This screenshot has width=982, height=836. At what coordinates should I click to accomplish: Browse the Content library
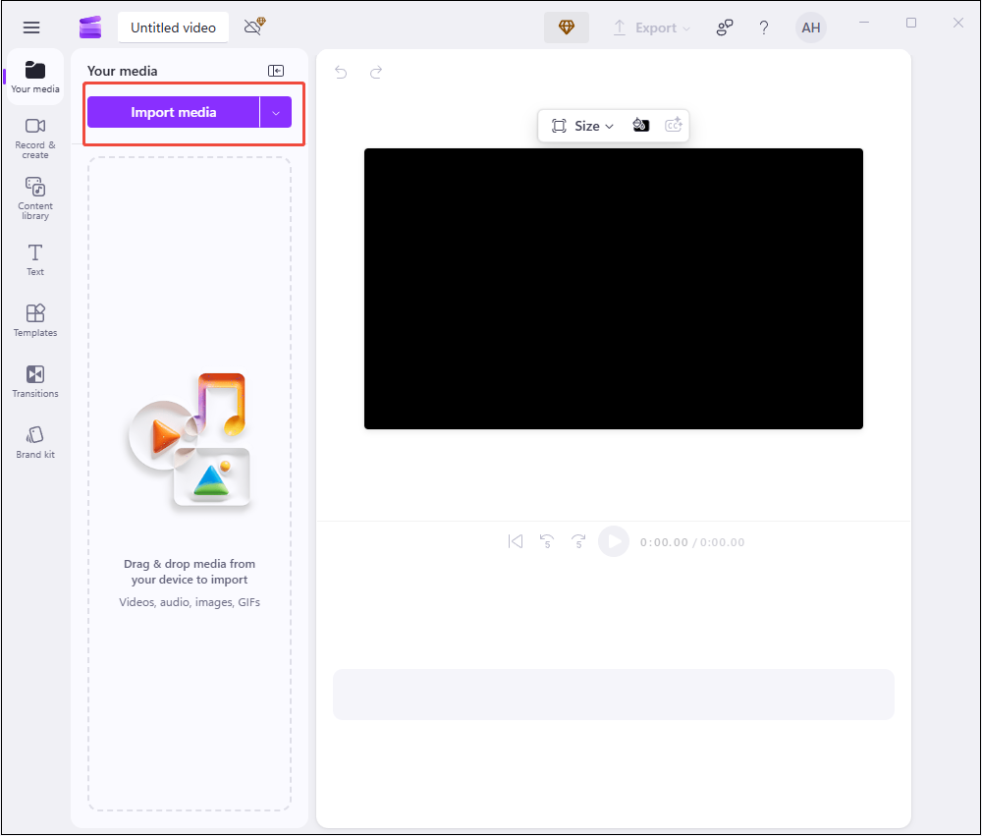tap(34, 198)
